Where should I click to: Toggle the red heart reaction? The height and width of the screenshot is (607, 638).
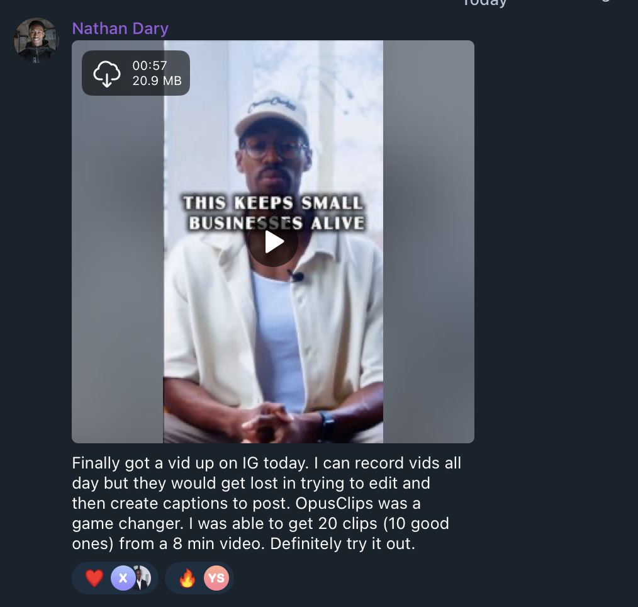click(x=94, y=578)
